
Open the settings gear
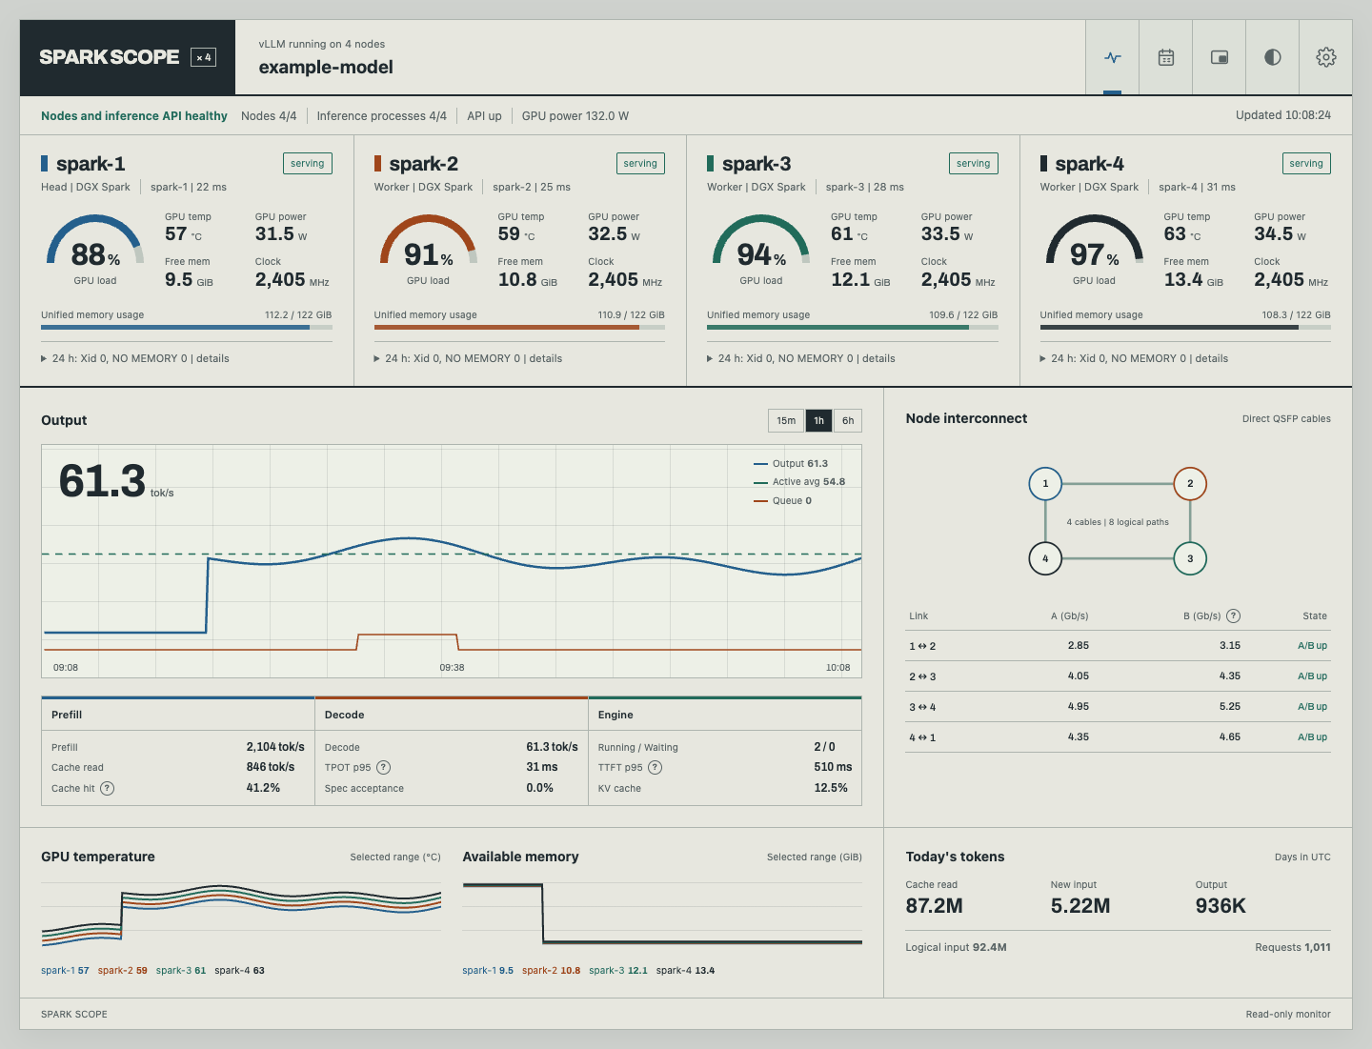[1326, 57]
